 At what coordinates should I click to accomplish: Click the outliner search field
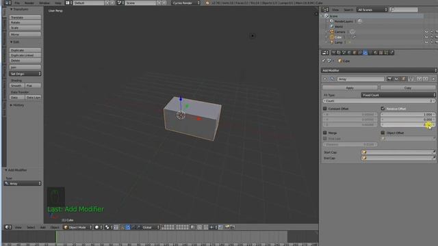click(x=404, y=10)
